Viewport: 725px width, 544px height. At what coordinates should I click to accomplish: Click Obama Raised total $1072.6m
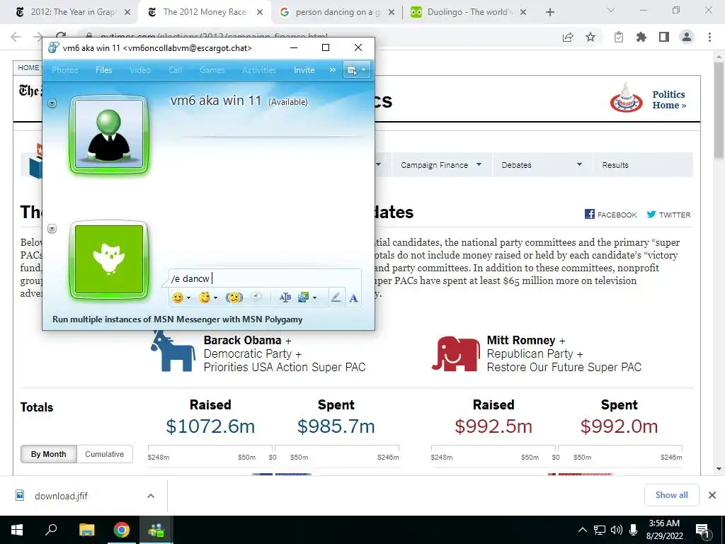210,426
